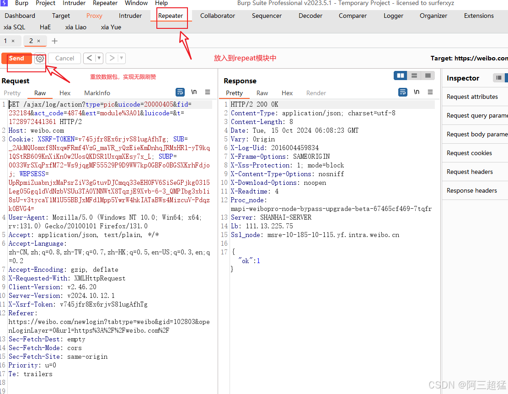This screenshot has height=394, width=508.
Task: Open the Window menu
Action: 136,3
